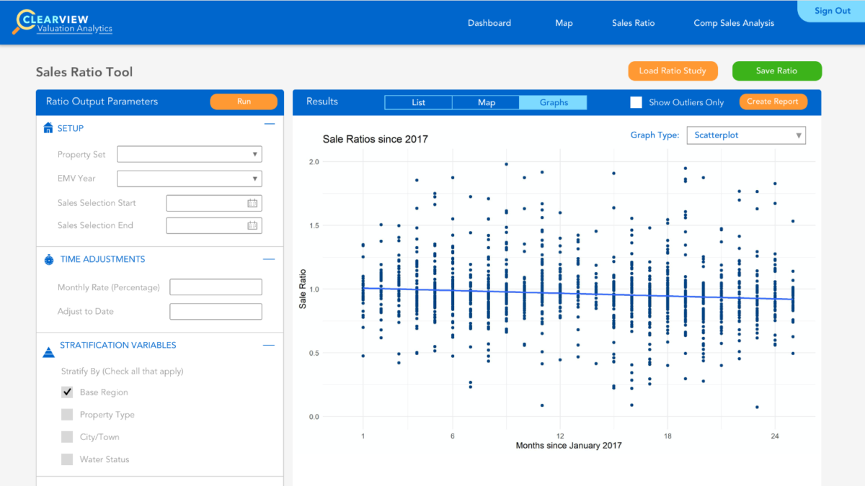Run the ratio output parameters
Screen dimensions: 865x486
pos(244,102)
